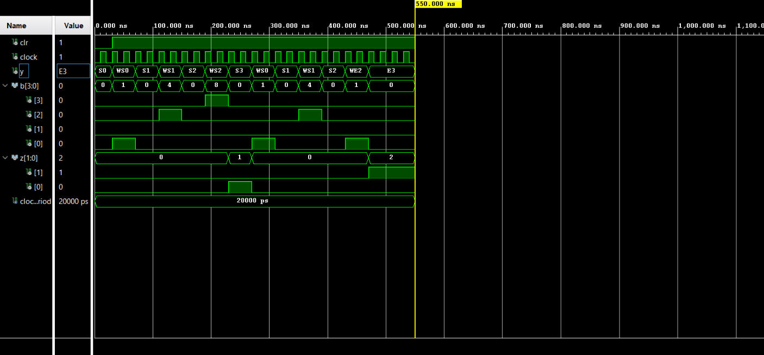The width and height of the screenshot is (764, 355).
Task: Click the icon for bit [3] of b
Action: pos(29,100)
